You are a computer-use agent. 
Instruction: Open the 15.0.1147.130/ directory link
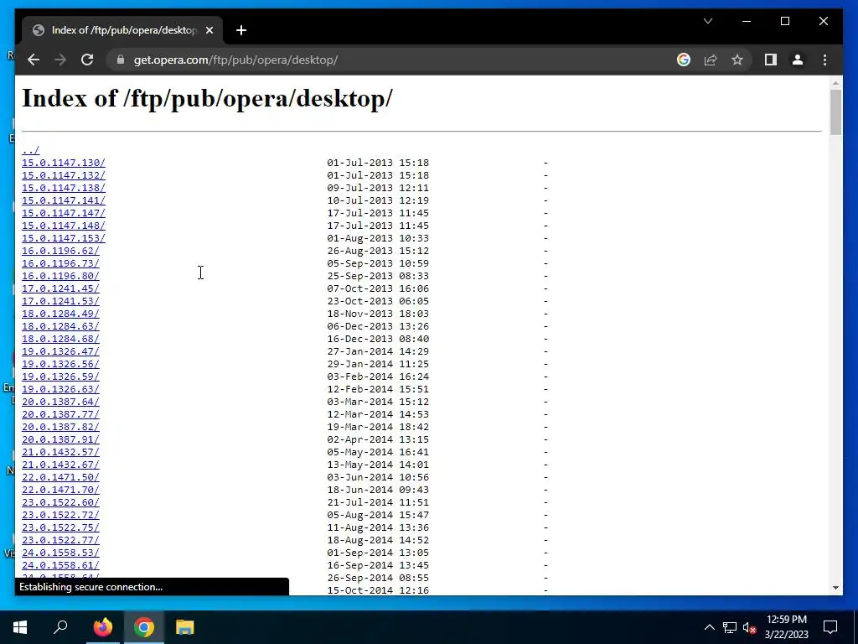click(64, 163)
